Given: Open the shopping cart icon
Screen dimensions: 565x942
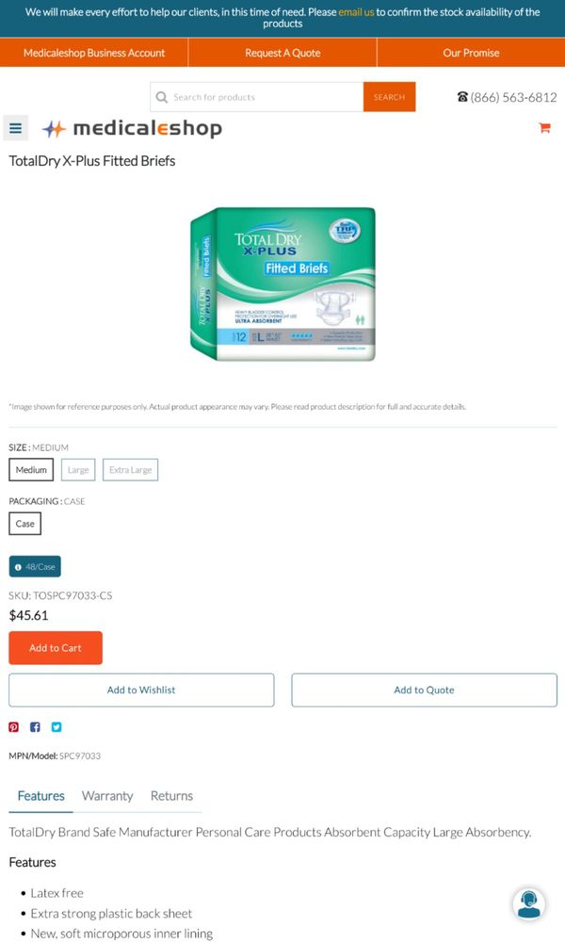Looking at the screenshot, I should click(x=544, y=127).
